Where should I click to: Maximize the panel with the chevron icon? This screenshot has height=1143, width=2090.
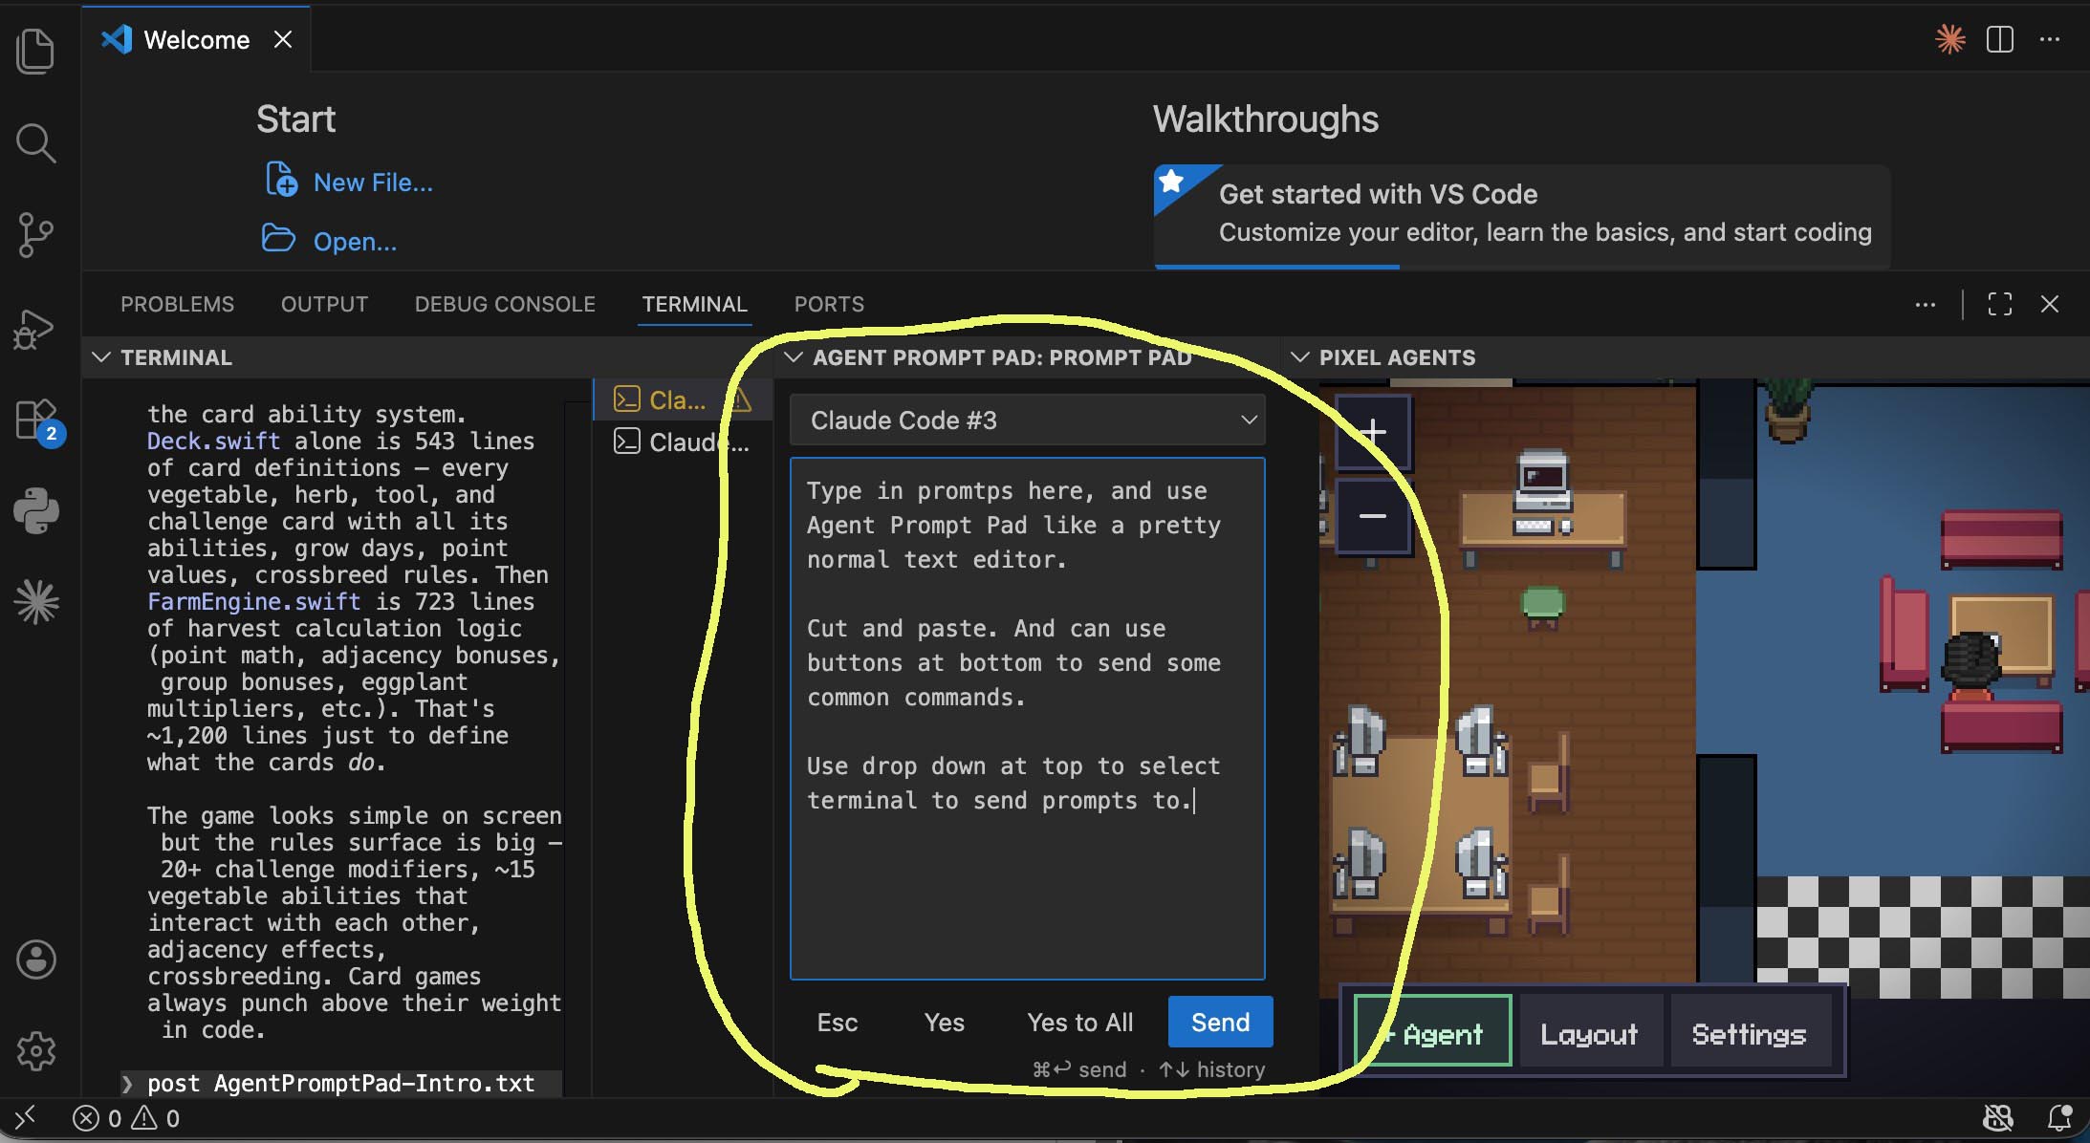point(2000,304)
